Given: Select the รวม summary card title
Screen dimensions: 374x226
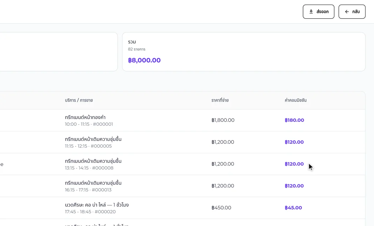Looking at the screenshot, I should tap(132, 42).
